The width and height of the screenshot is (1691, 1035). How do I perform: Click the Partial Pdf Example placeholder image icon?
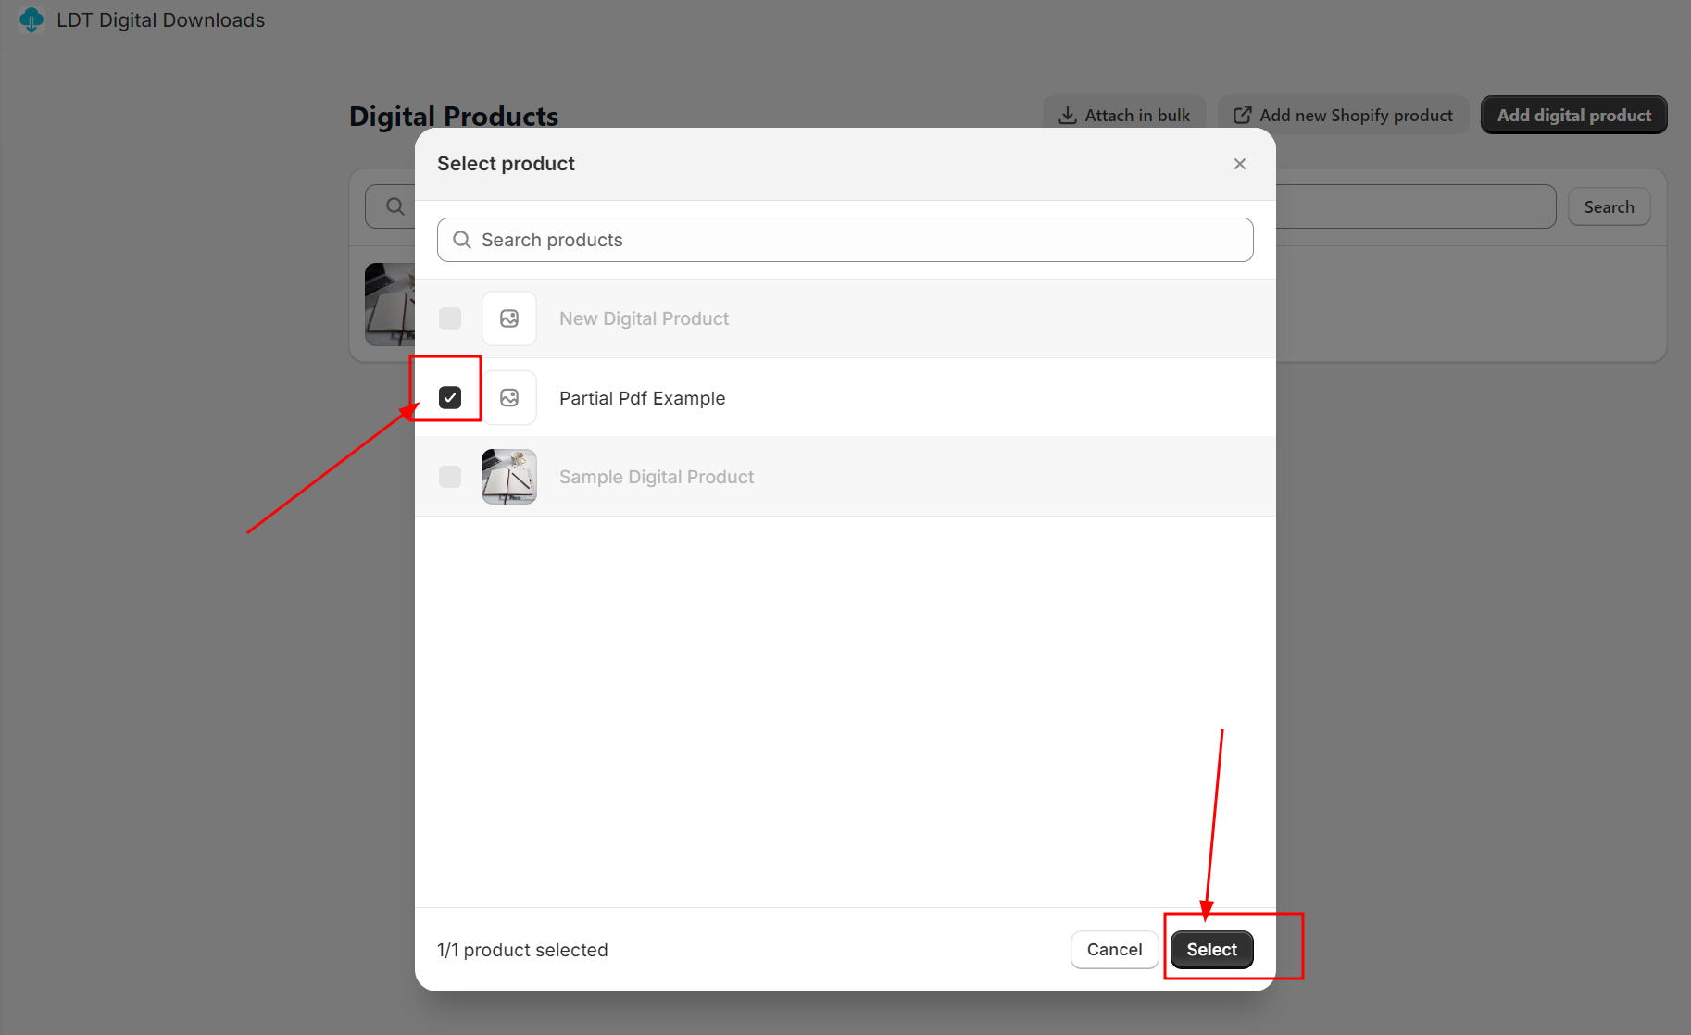[508, 398]
